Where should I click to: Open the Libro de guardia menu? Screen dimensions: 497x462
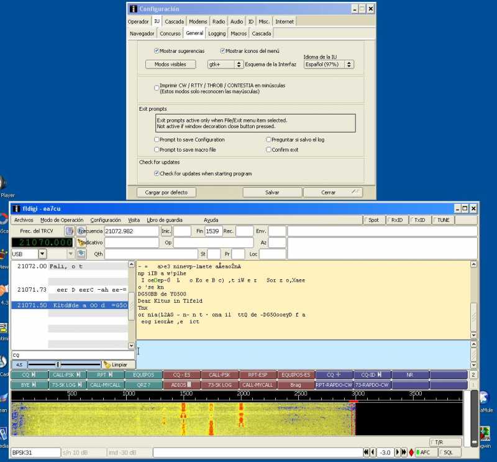pos(165,220)
